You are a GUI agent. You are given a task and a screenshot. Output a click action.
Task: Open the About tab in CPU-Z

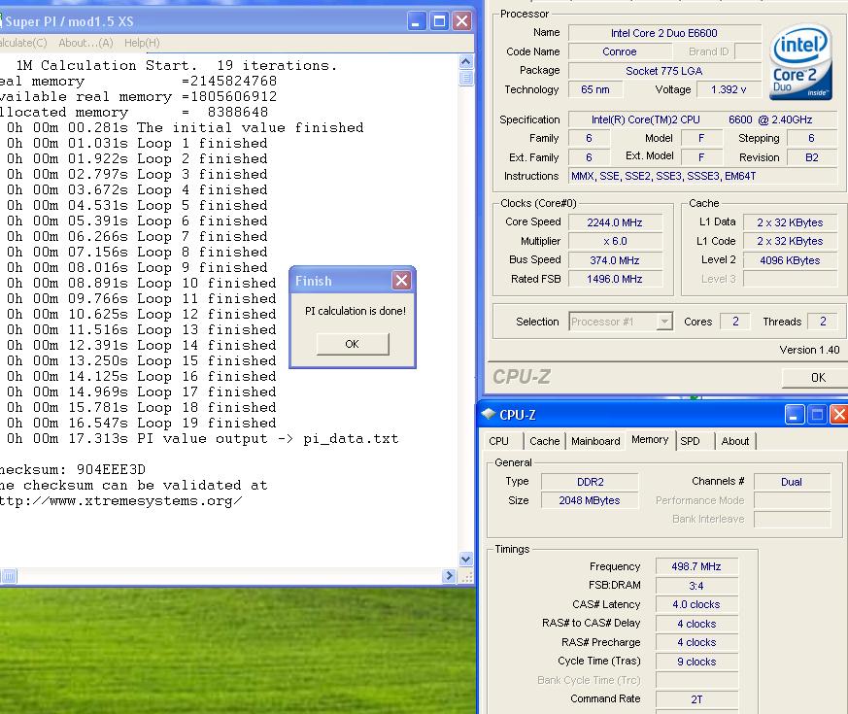[735, 441]
